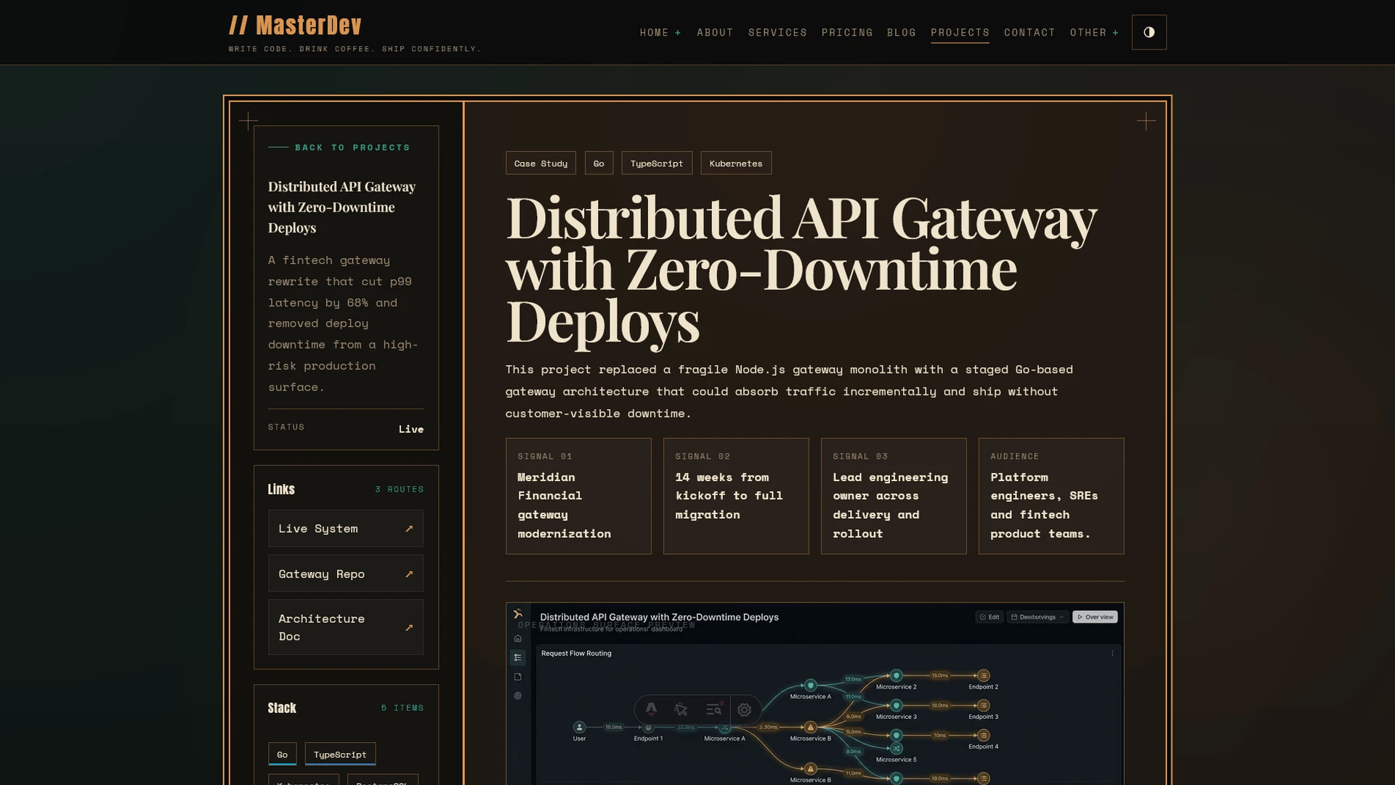Open the audit list-search tool in floating toolbar

714,709
